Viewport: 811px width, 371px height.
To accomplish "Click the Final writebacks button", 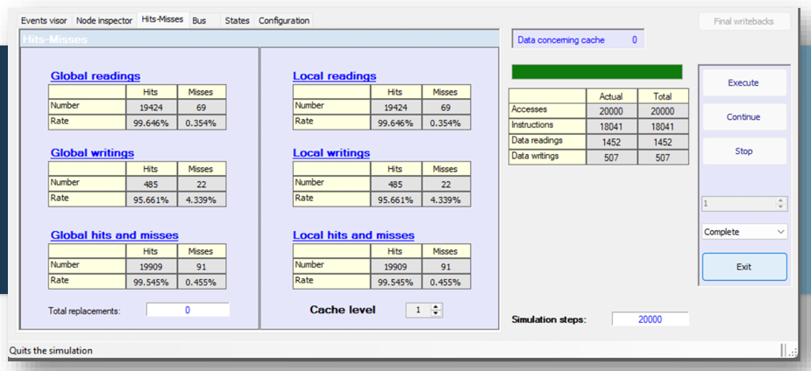I will point(743,22).
